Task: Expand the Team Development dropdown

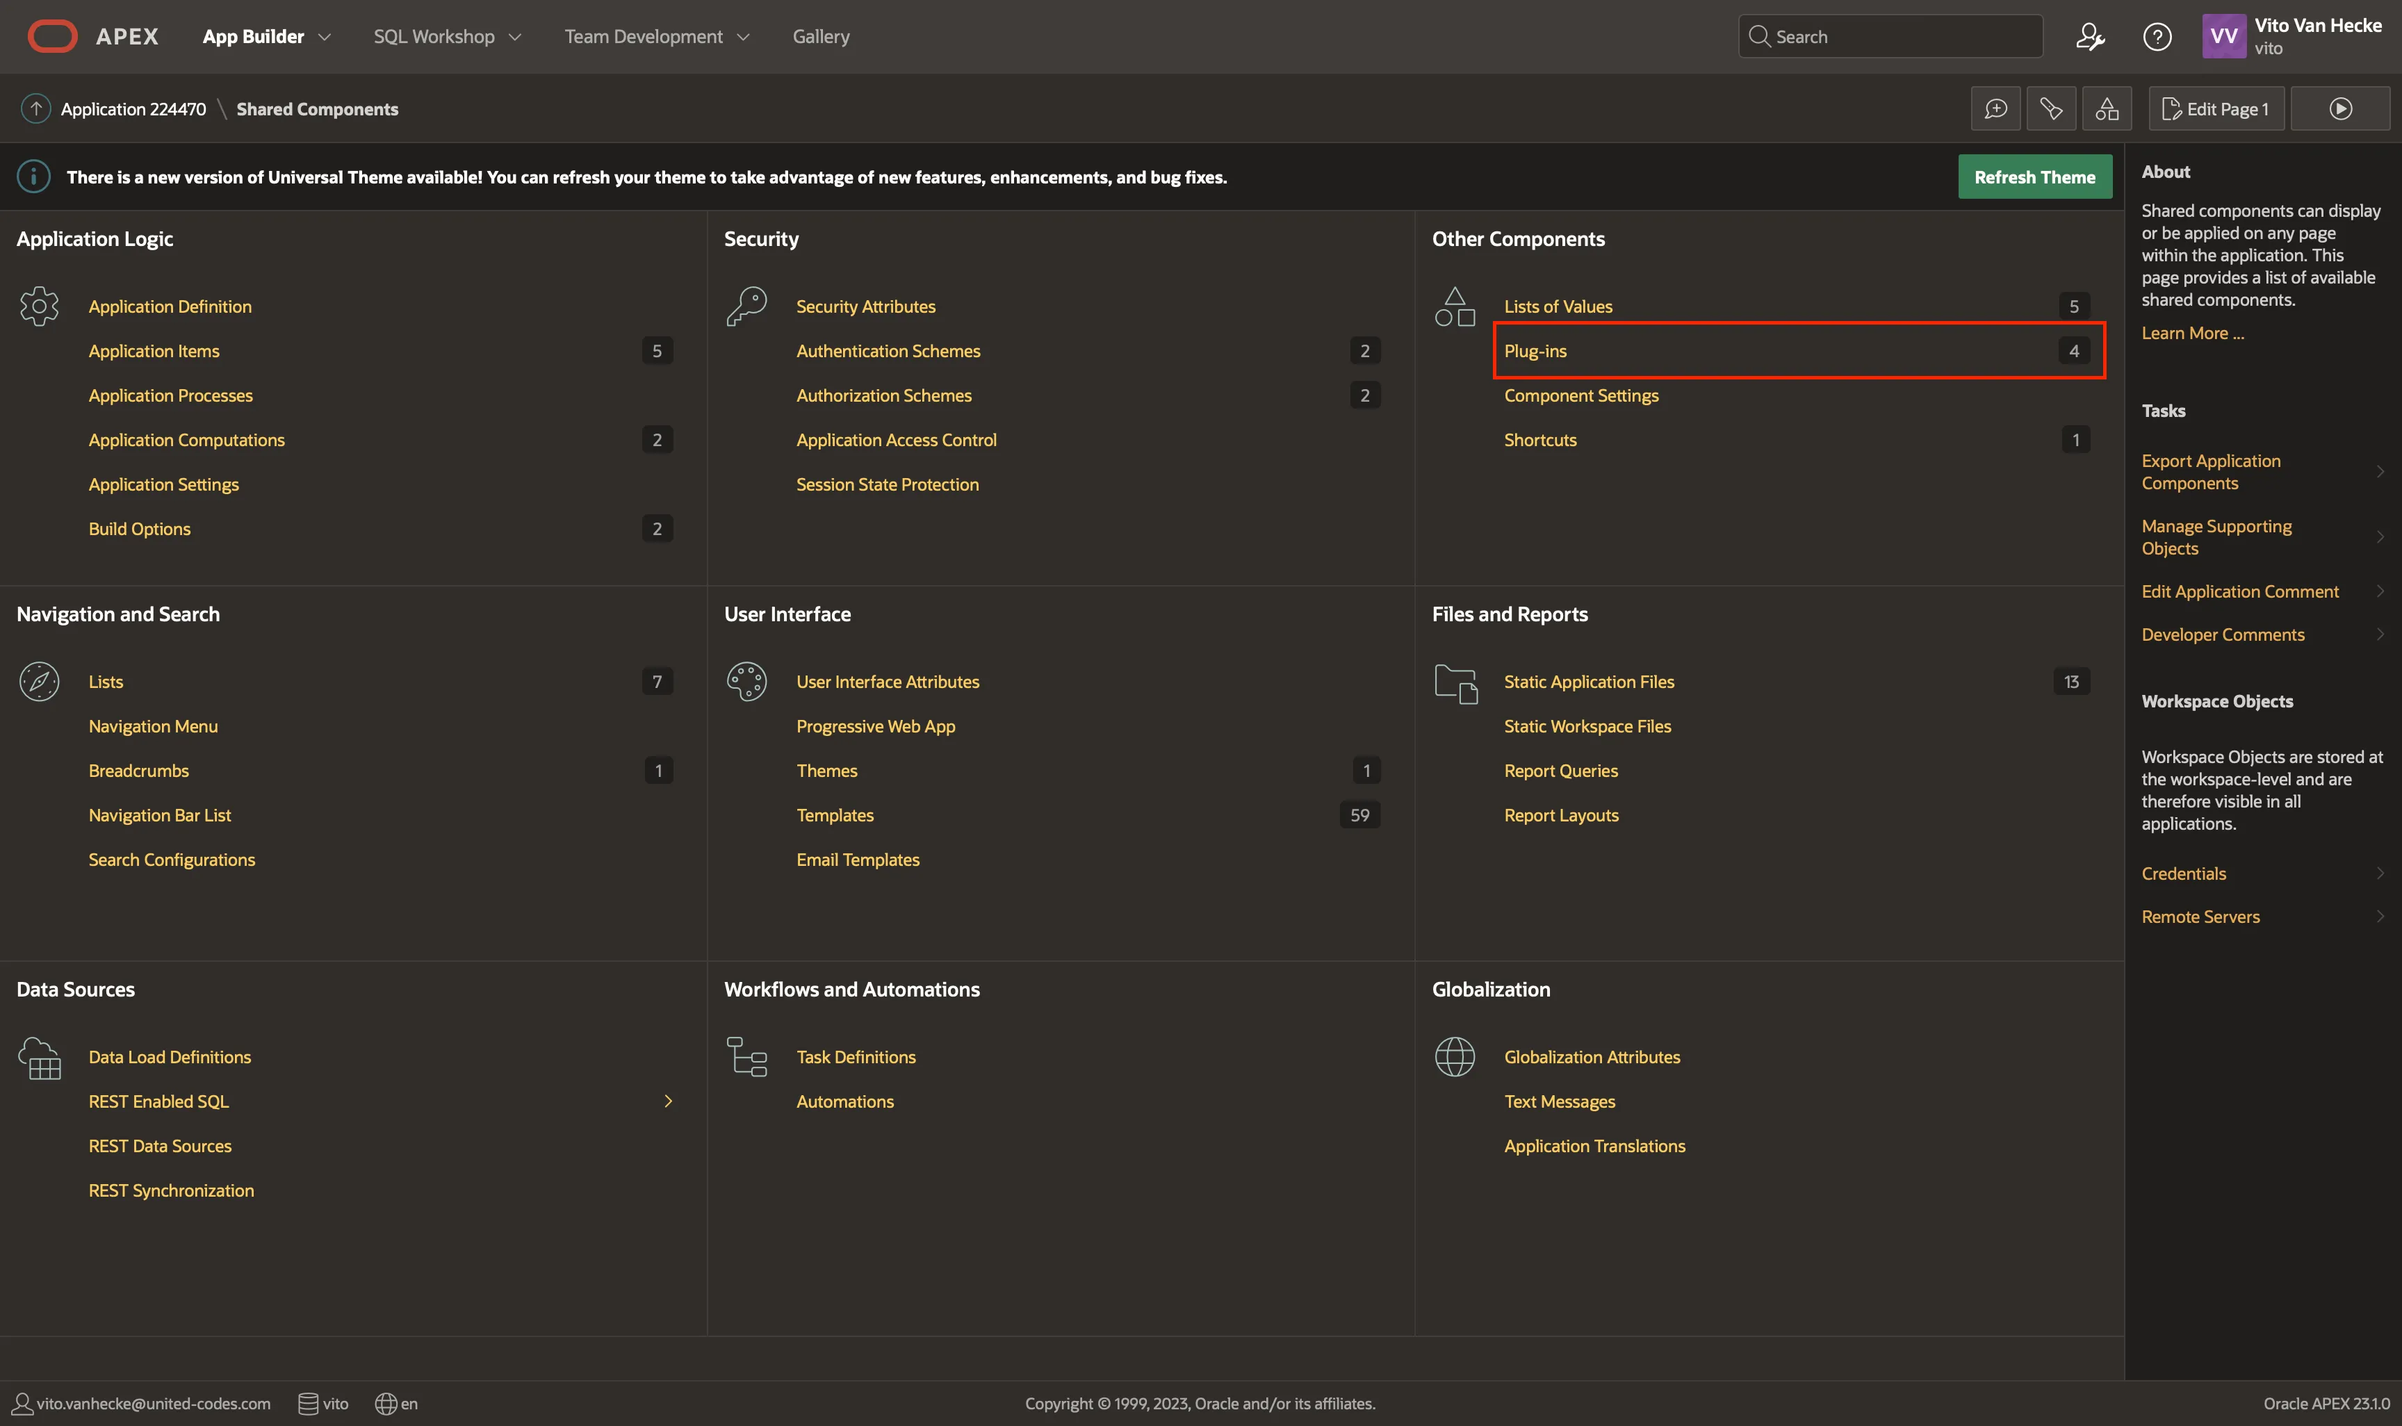Action: [x=743, y=37]
